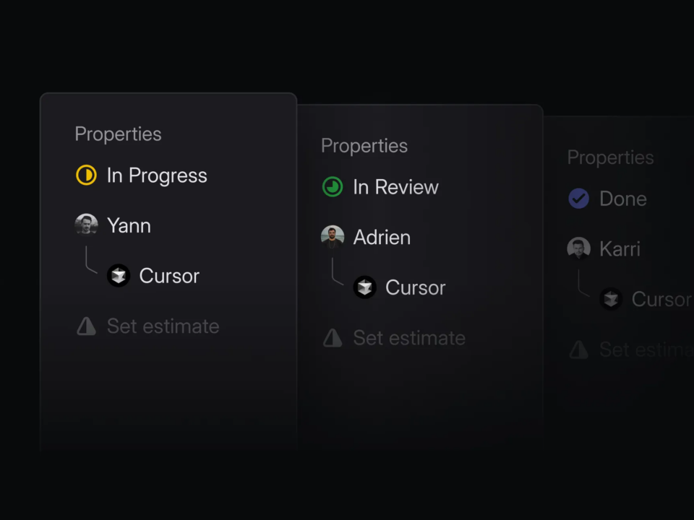694x520 pixels.
Task: Click the blue Done checkmark icon
Action: click(x=578, y=199)
